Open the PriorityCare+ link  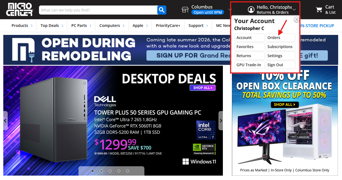click(x=168, y=26)
